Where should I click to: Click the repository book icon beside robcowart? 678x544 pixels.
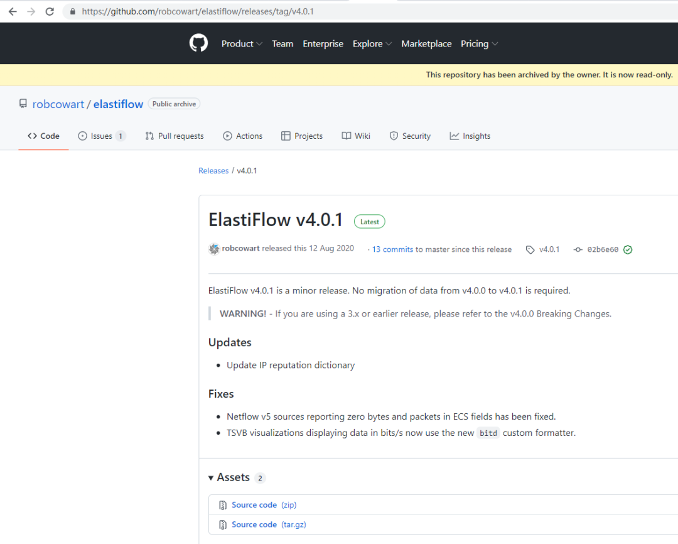(x=23, y=104)
